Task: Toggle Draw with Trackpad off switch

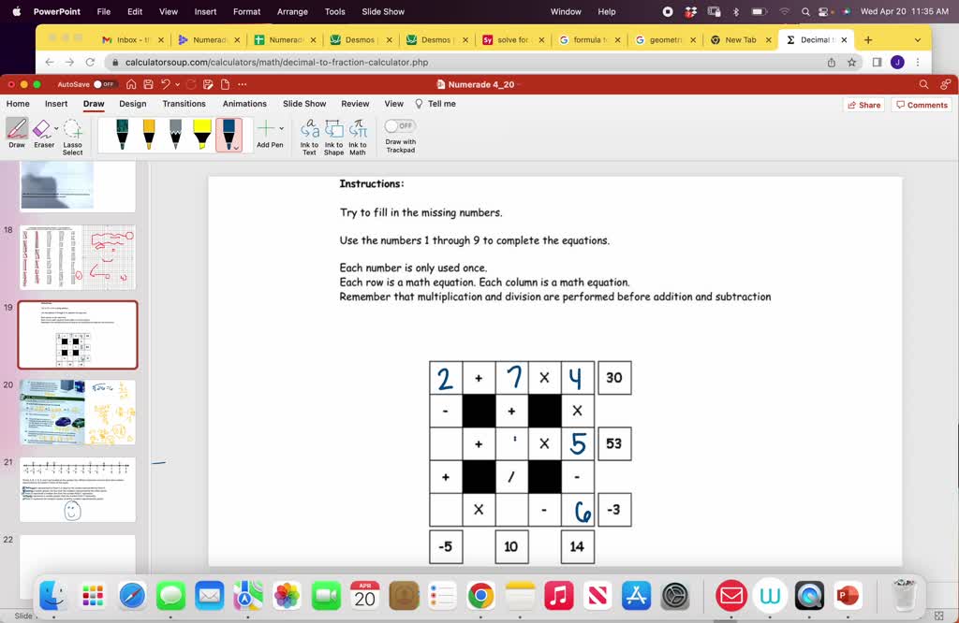Action: pos(400,124)
